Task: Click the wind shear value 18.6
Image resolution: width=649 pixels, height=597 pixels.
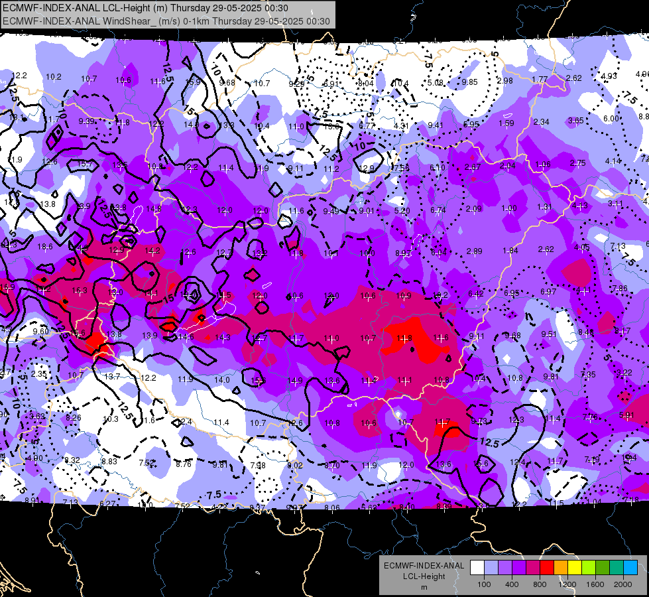Action: click(x=44, y=247)
